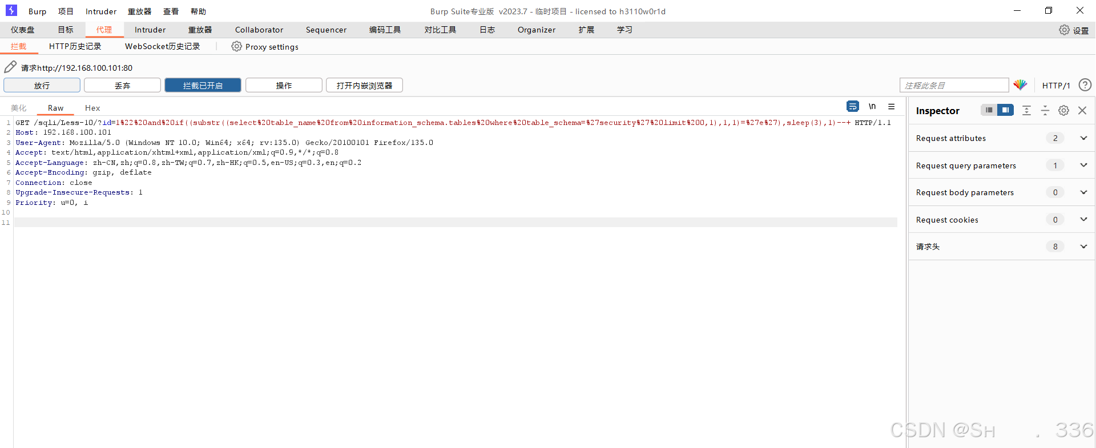Viewport: 1096px width, 448px height.
Task: Open the 重放器 menu in menu bar
Action: (139, 11)
